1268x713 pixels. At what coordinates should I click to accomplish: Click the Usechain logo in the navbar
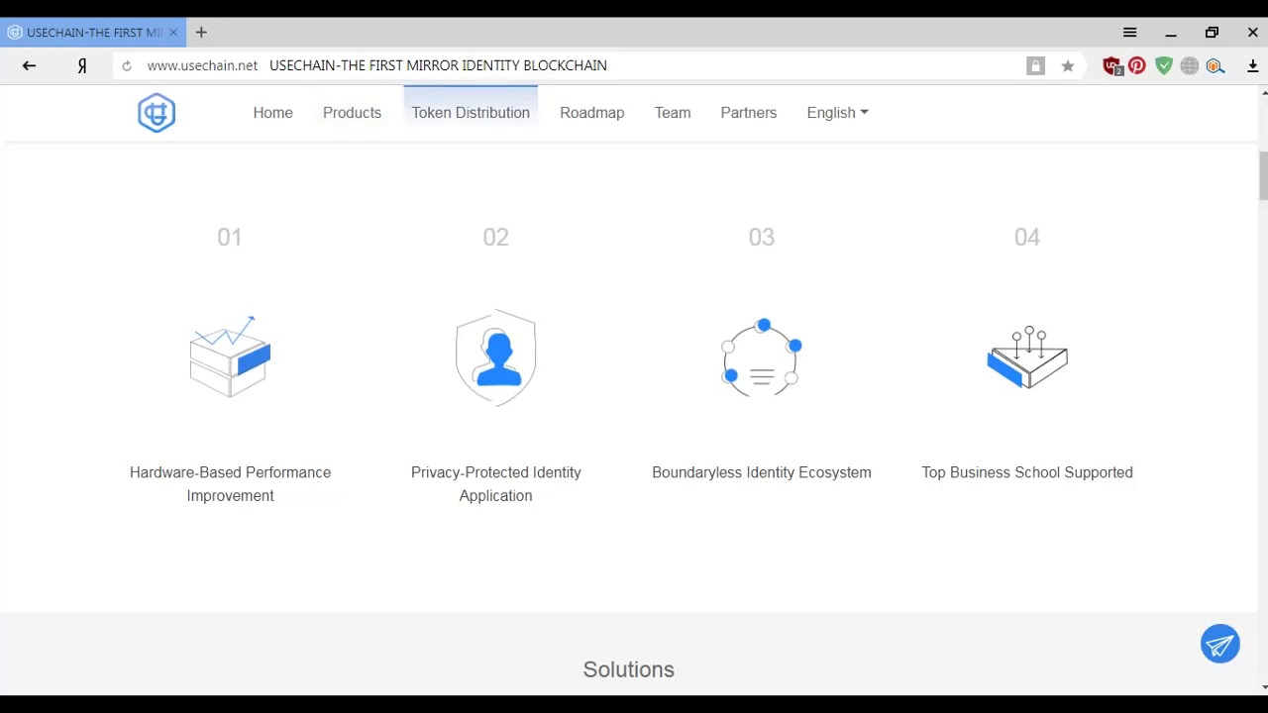point(157,113)
